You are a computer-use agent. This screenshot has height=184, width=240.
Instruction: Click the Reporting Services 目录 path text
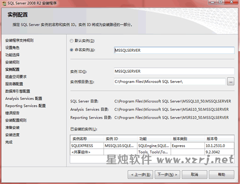click(x=171, y=118)
